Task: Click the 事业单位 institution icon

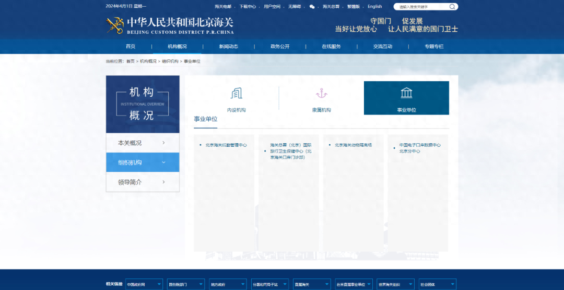Action: [406, 93]
